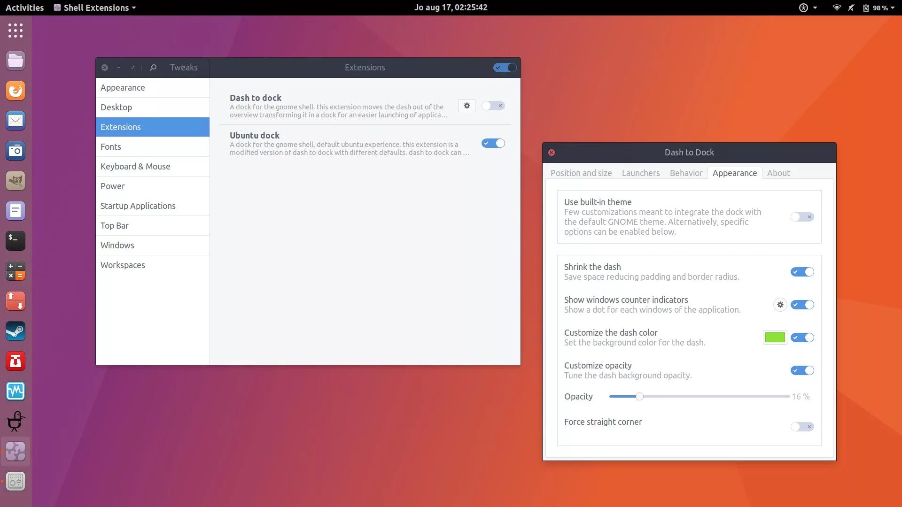Open windows counter indicators gear settings

click(x=780, y=305)
